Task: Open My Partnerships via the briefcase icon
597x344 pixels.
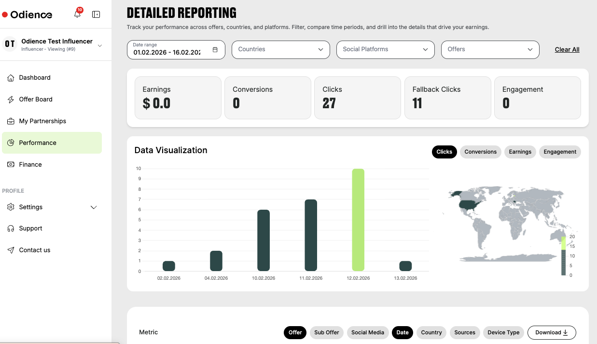Action: [x=11, y=121]
